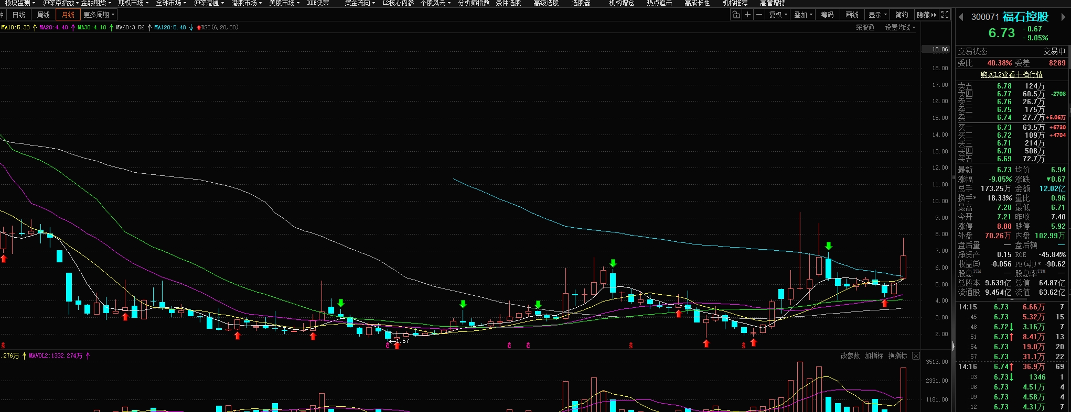Click MA120:5.48 legend label
This screenshot has height=412, width=1071.
(170, 28)
